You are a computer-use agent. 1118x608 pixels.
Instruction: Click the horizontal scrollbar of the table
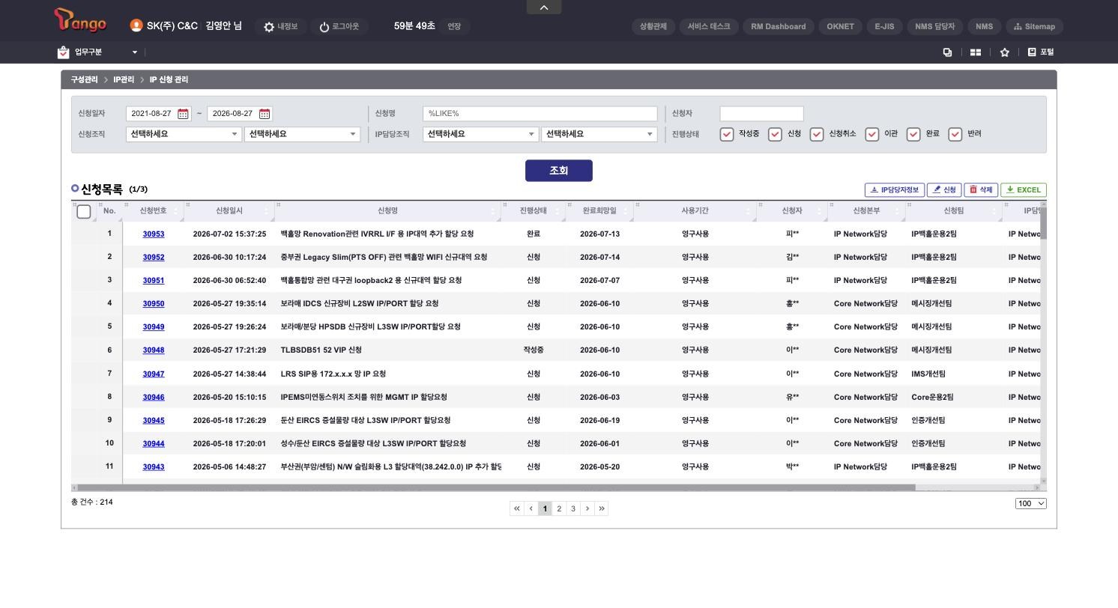(x=496, y=487)
